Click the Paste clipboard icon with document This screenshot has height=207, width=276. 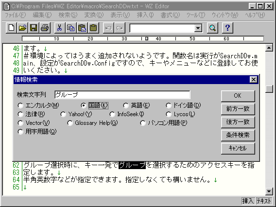pyautogui.click(x=82, y=28)
